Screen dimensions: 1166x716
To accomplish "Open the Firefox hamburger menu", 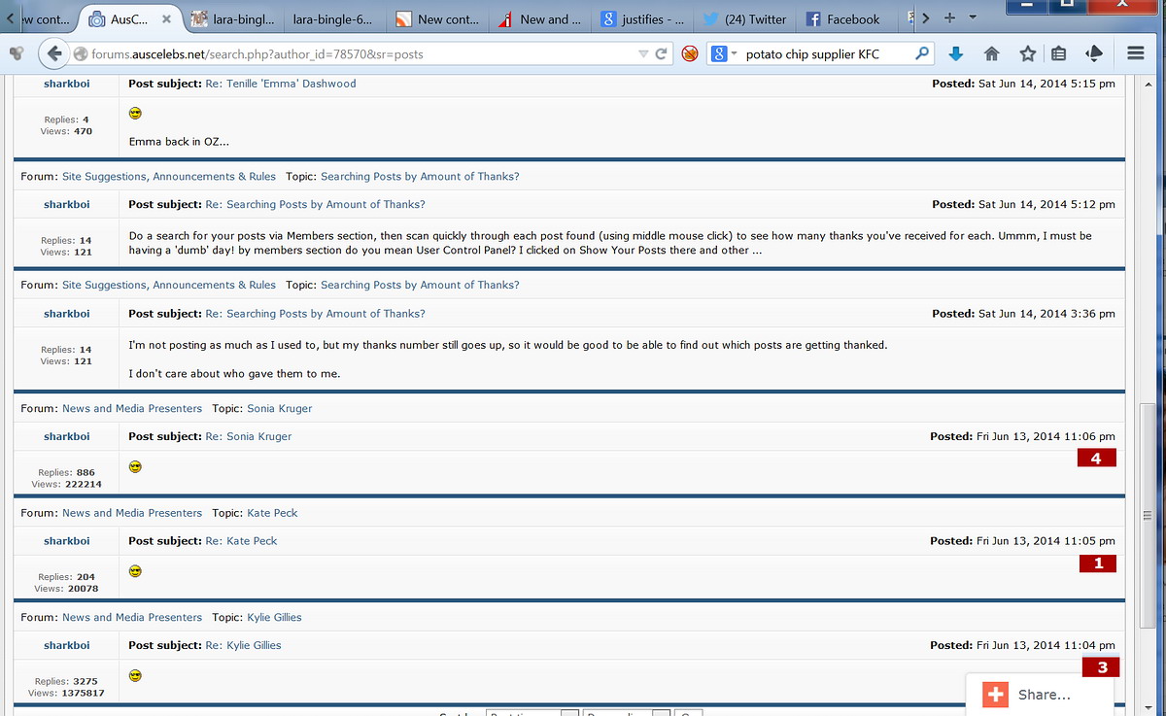I will (1134, 54).
